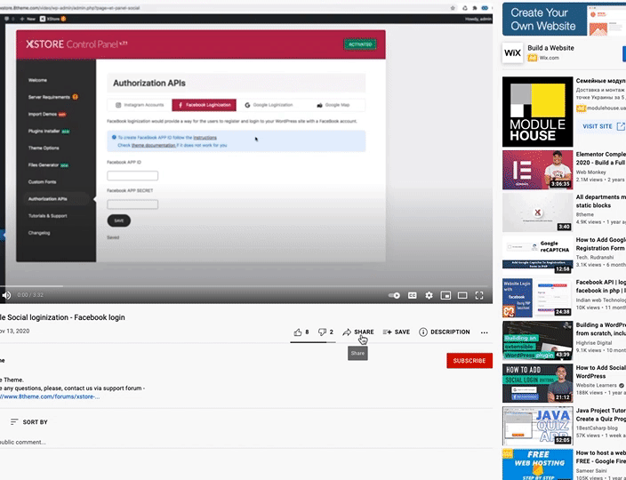Screen dimensions: 626x480
Task: Open Java Quiz App video thumbnail
Action: [537, 426]
